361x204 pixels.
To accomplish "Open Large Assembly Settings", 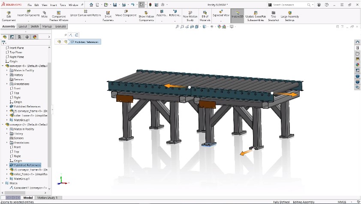I will point(290,15).
